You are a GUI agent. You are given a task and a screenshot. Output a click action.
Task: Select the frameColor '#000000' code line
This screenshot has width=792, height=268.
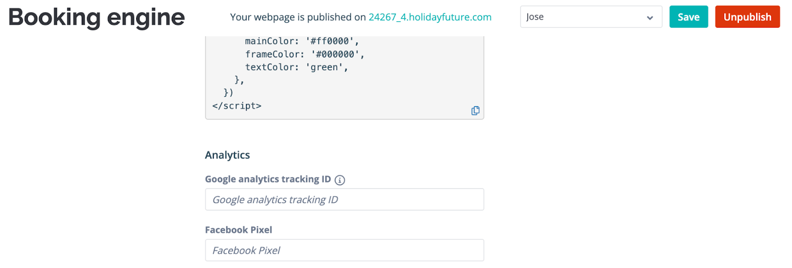[305, 54]
